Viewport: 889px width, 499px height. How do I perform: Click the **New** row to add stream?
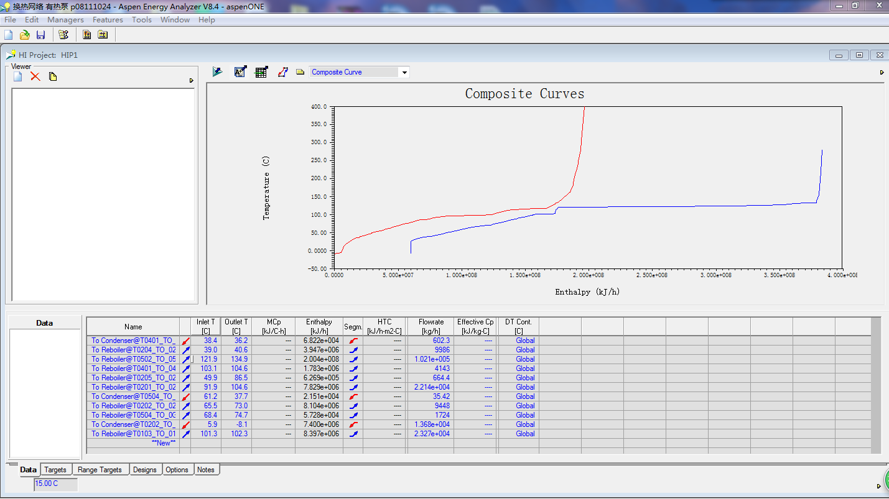tap(133, 443)
